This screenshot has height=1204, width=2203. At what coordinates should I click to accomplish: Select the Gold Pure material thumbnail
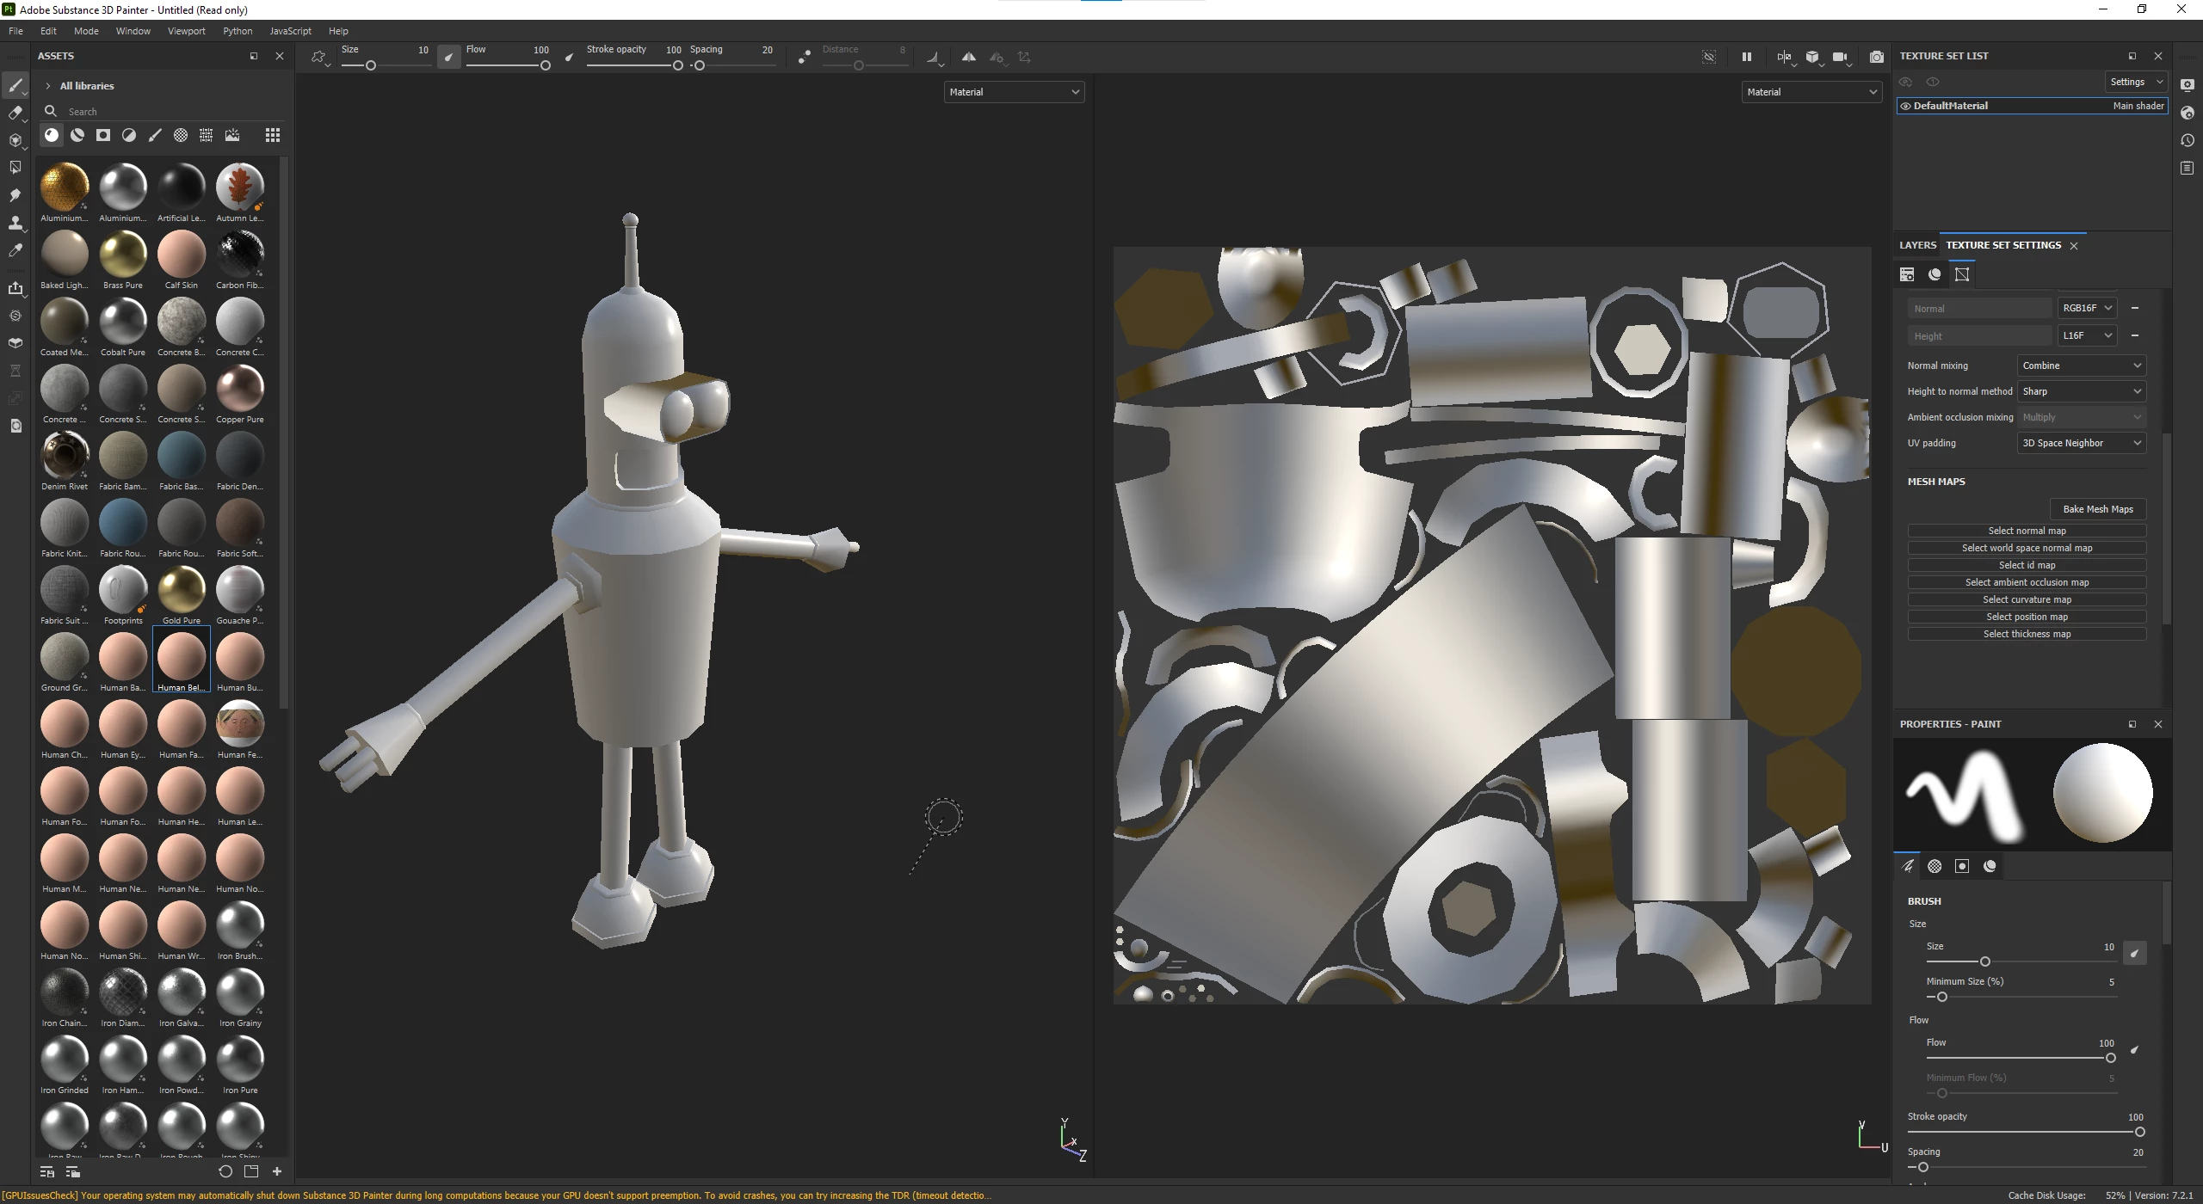pos(182,590)
